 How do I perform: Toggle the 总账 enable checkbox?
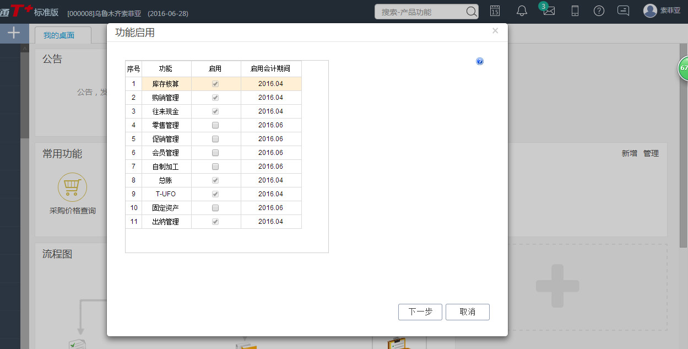coord(215,180)
